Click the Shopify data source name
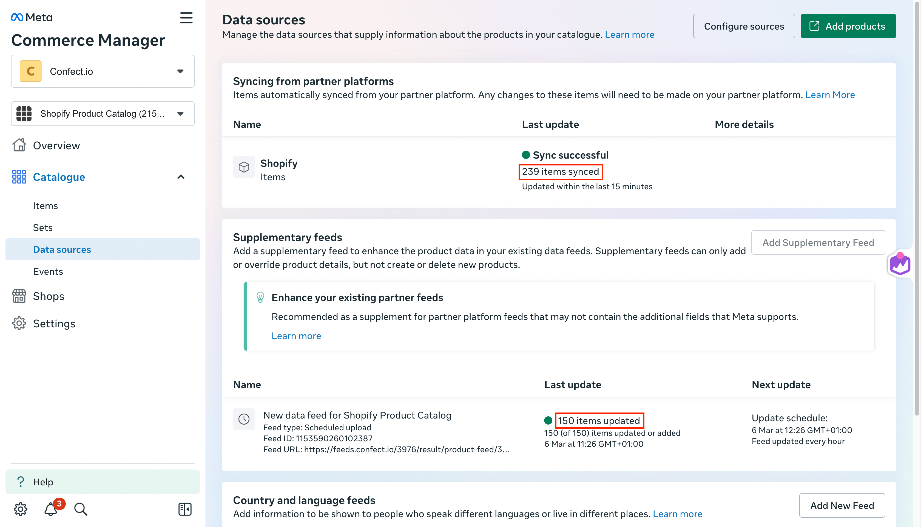The width and height of the screenshot is (921, 527). coord(279,163)
